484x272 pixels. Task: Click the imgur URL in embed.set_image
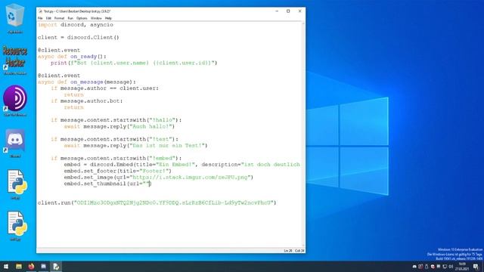pyautogui.click(x=191, y=178)
